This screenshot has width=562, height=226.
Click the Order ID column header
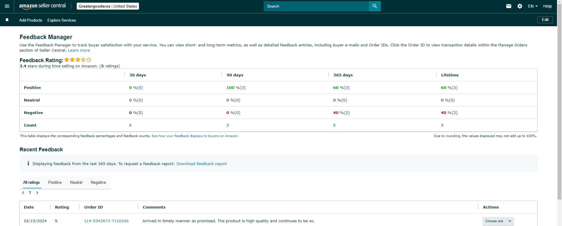[94, 207]
